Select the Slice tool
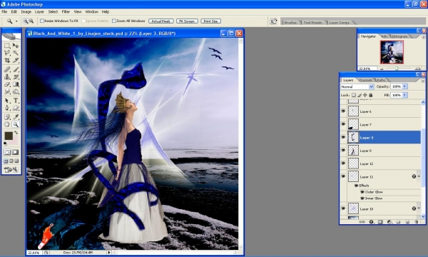Image resolution: width=428 pixels, height=257 pixels. [x=16, y=60]
